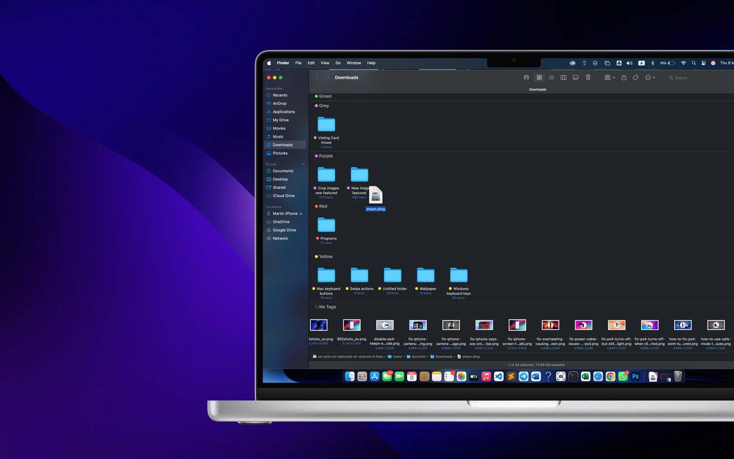
Task: Click the Tags icon in the toolbar
Action: tap(636, 77)
